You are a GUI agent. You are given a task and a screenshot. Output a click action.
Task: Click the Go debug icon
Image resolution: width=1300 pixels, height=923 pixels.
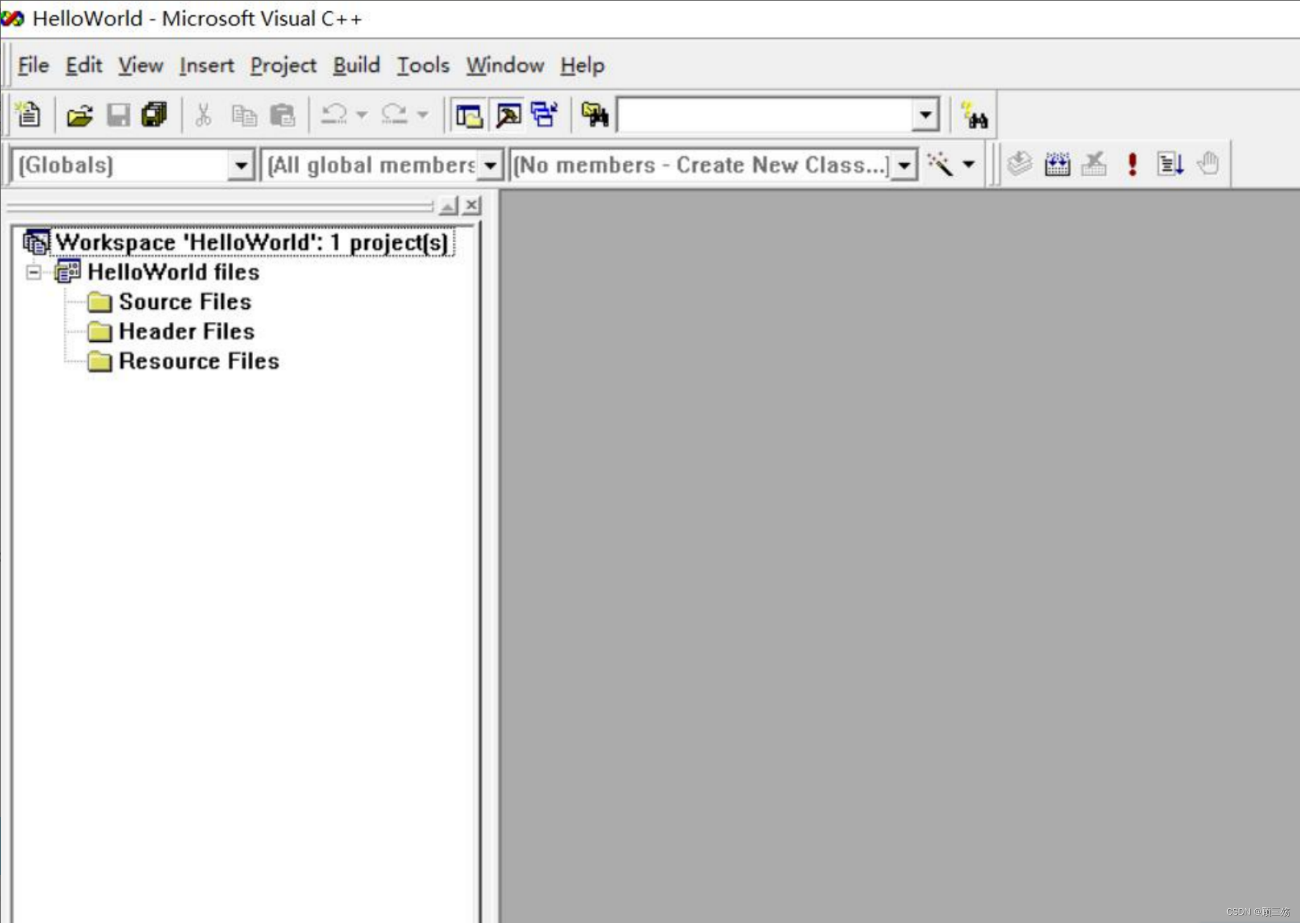[x=1169, y=165]
